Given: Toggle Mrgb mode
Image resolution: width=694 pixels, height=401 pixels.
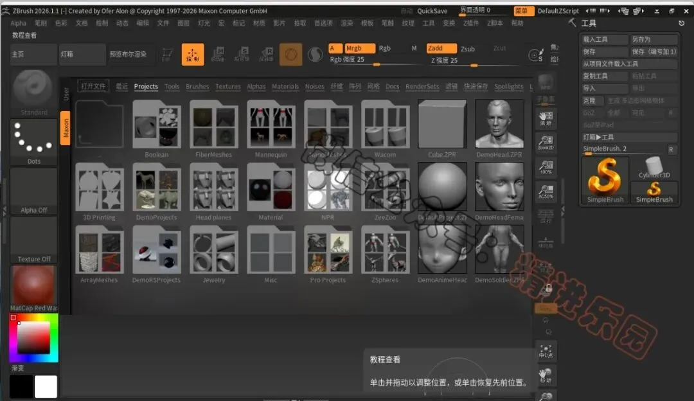Looking at the screenshot, I should 359,48.
